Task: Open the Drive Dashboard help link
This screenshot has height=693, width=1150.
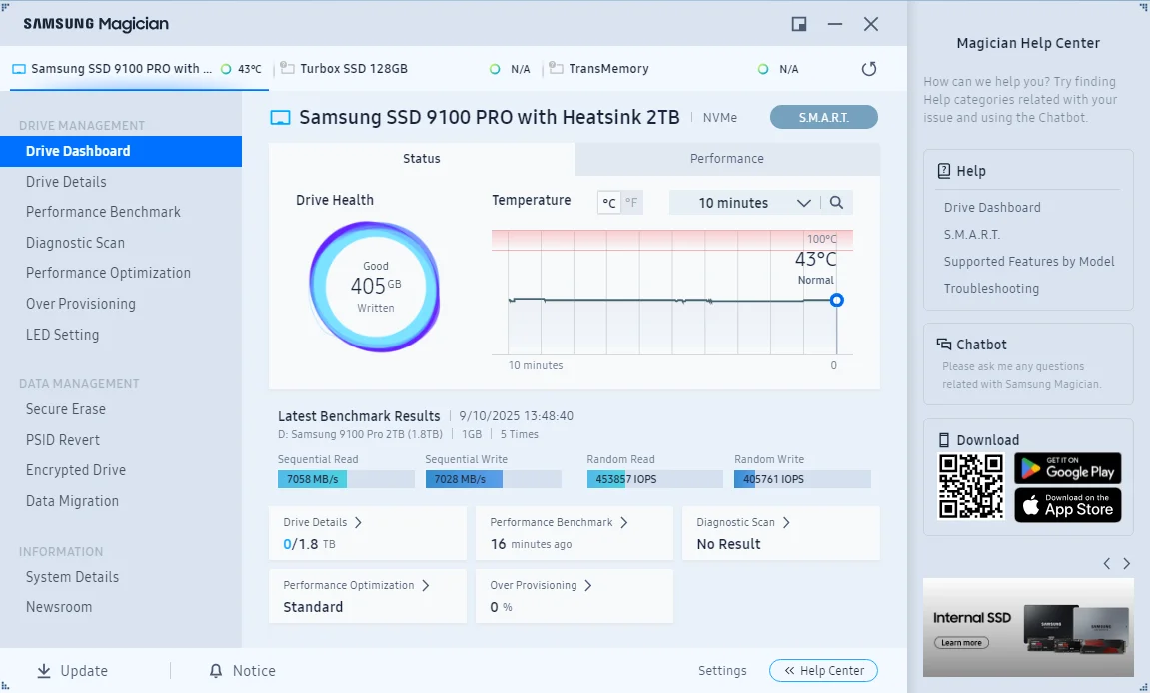Action: coord(992,208)
